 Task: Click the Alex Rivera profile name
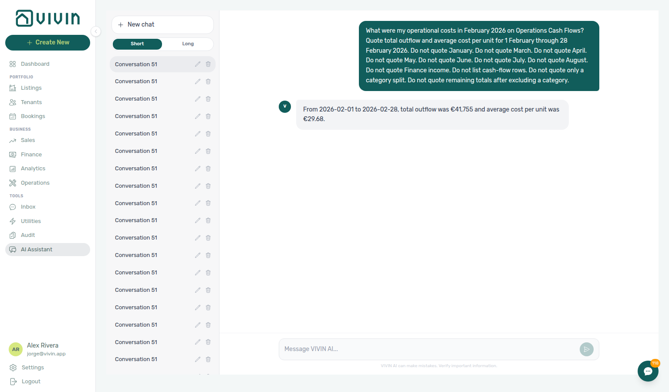tap(43, 345)
